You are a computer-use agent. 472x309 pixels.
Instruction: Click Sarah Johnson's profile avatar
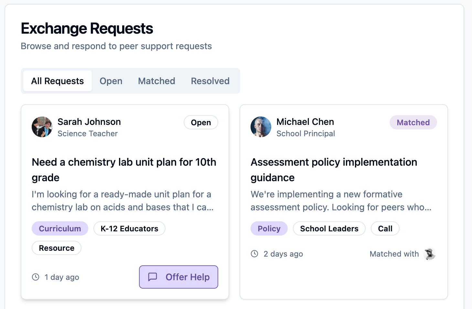42,127
